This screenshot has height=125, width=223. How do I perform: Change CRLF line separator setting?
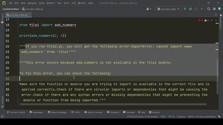163,117
